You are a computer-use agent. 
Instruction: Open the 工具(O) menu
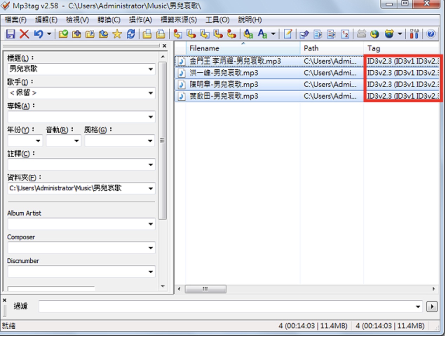(217, 20)
